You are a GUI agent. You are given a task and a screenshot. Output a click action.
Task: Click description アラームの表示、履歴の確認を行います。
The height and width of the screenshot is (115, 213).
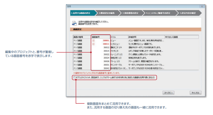tap(144, 61)
